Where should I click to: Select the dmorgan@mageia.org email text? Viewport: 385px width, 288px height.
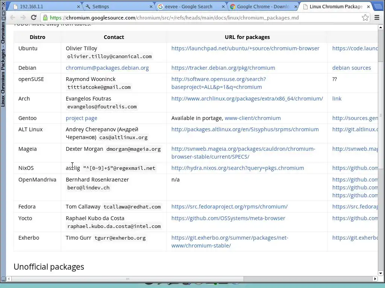click(133, 149)
